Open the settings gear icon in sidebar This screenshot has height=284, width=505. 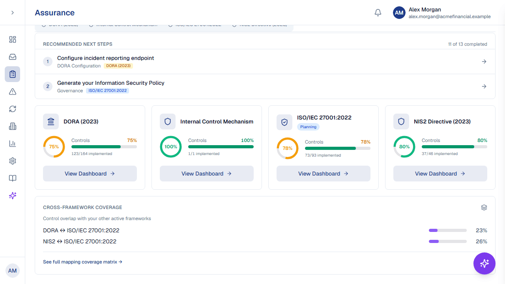click(13, 161)
